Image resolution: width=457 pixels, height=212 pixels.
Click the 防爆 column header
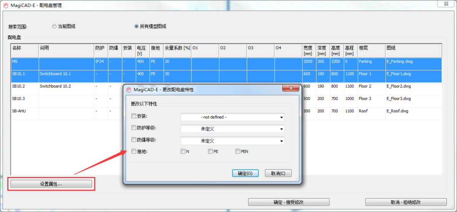point(115,51)
